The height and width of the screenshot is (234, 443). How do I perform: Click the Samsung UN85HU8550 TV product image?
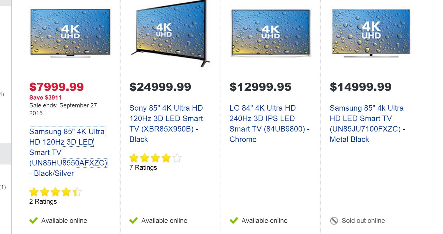click(x=70, y=33)
